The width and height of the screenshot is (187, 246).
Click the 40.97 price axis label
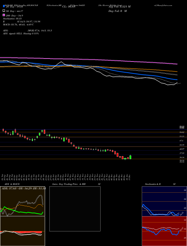click(x=182, y=149)
